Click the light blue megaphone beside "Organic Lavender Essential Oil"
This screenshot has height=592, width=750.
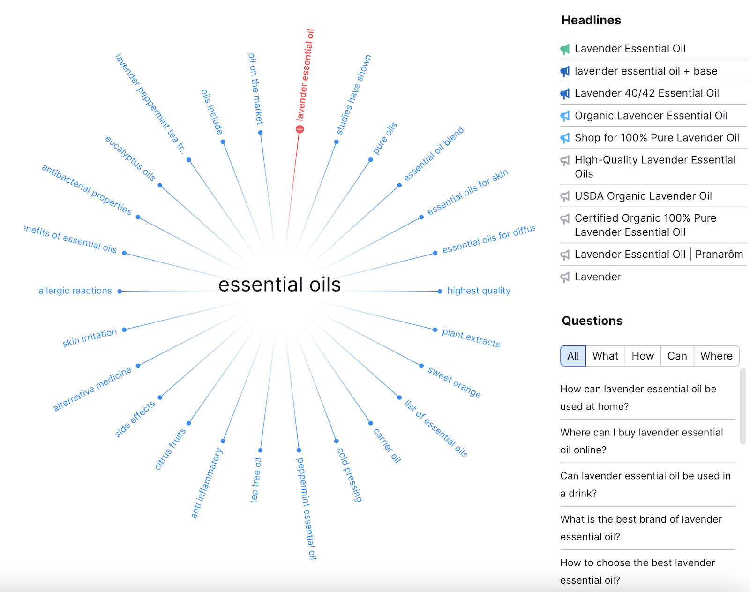564,115
